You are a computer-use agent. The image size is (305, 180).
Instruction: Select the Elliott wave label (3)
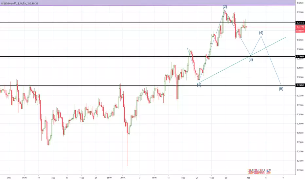pos(251,60)
